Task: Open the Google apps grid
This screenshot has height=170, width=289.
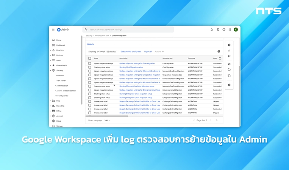Action: (230, 29)
